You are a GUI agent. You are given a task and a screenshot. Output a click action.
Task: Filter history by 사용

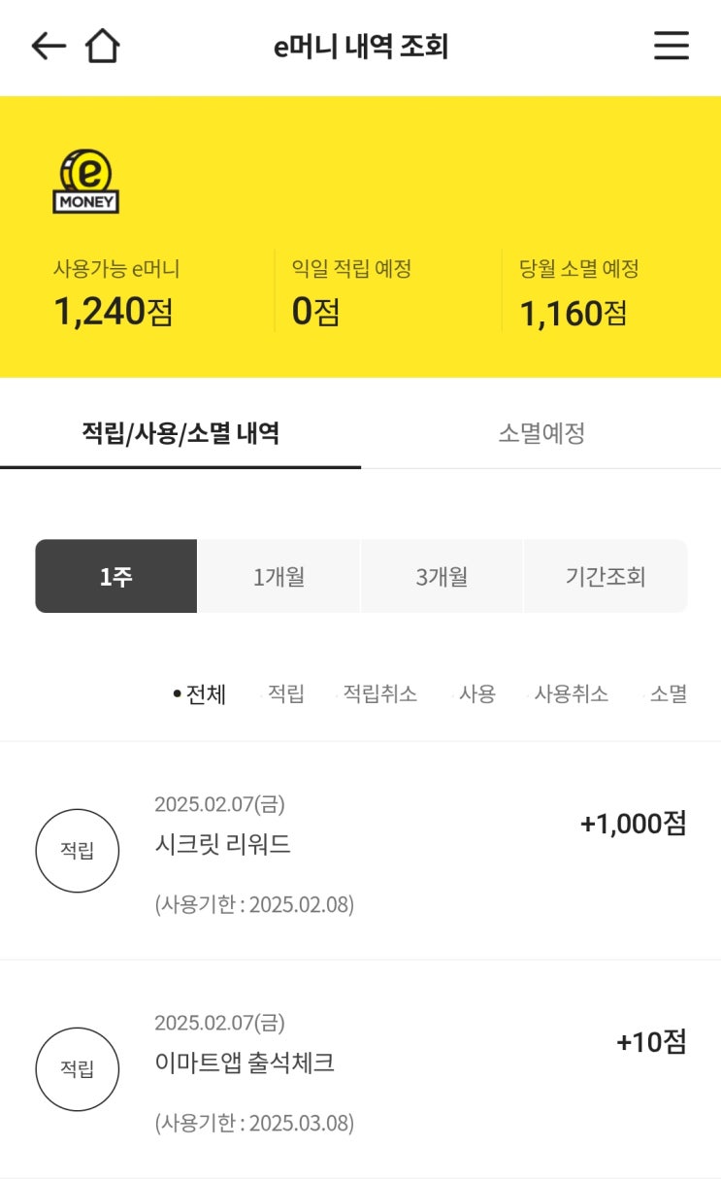tap(476, 694)
